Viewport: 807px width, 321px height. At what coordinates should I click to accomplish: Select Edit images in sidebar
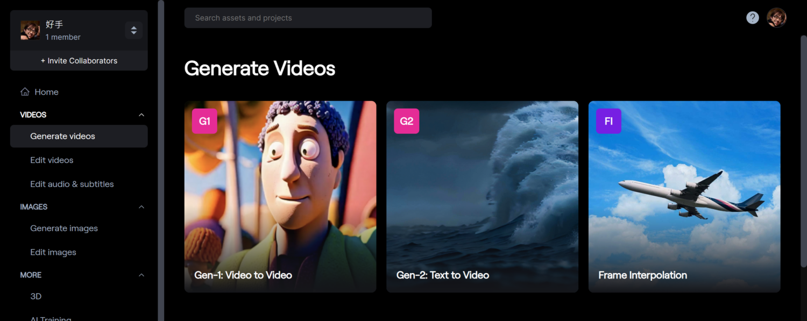(x=53, y=252)
